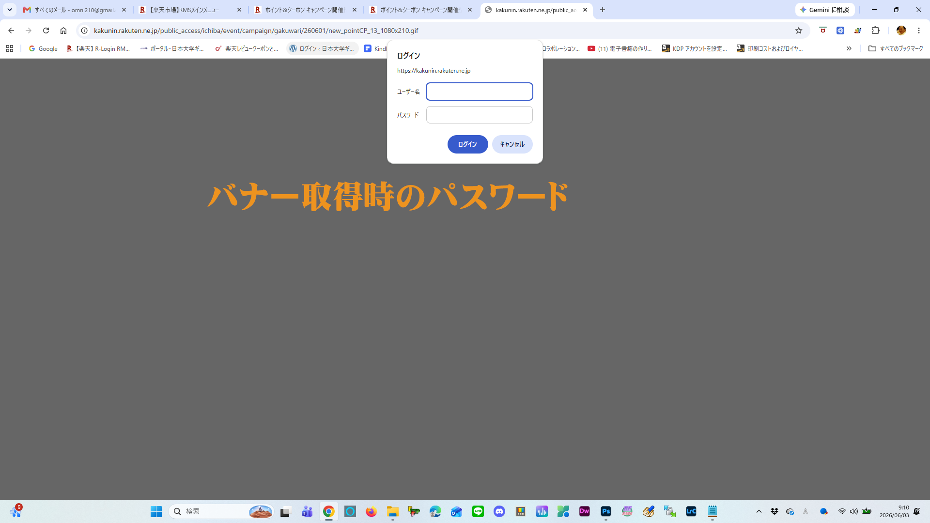Click the Gemini に相談 button

824,10
